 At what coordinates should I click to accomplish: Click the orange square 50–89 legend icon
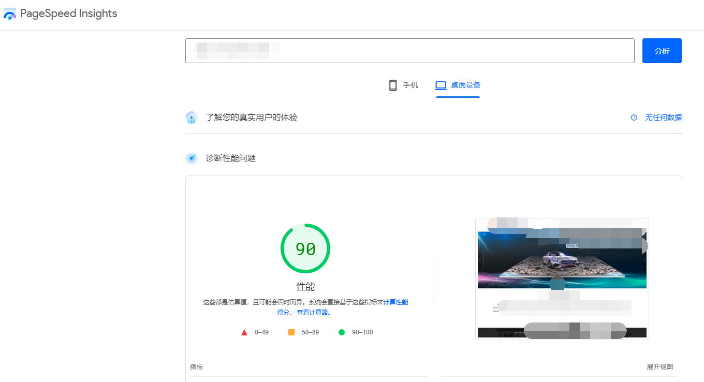(x=291, y=332)
